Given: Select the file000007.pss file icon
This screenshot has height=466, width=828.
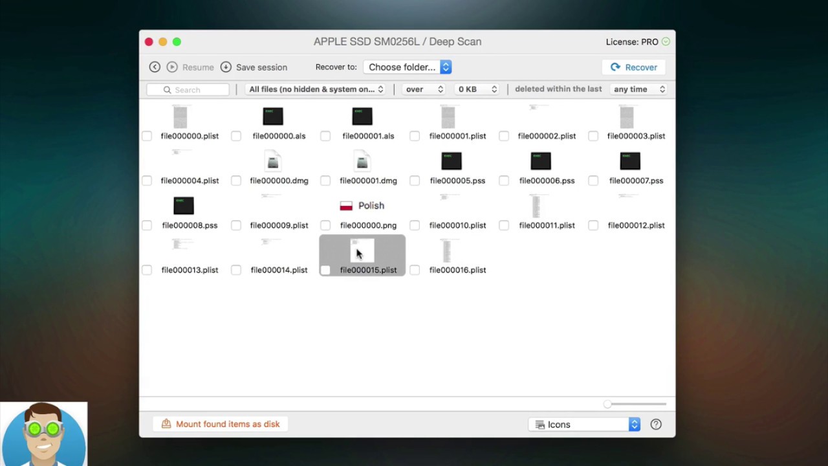Looking at the screenshot, I should tap(630, 161).
